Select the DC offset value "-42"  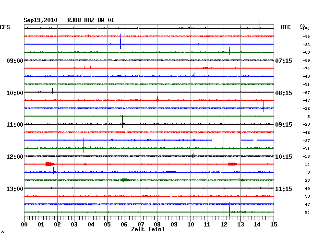pyautogui.click(x=306, y=132)
